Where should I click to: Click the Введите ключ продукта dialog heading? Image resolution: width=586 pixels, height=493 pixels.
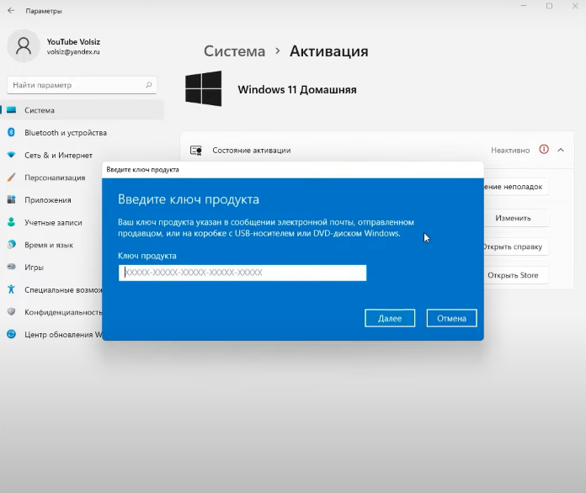pyautogui.click(x=189, y=199)
